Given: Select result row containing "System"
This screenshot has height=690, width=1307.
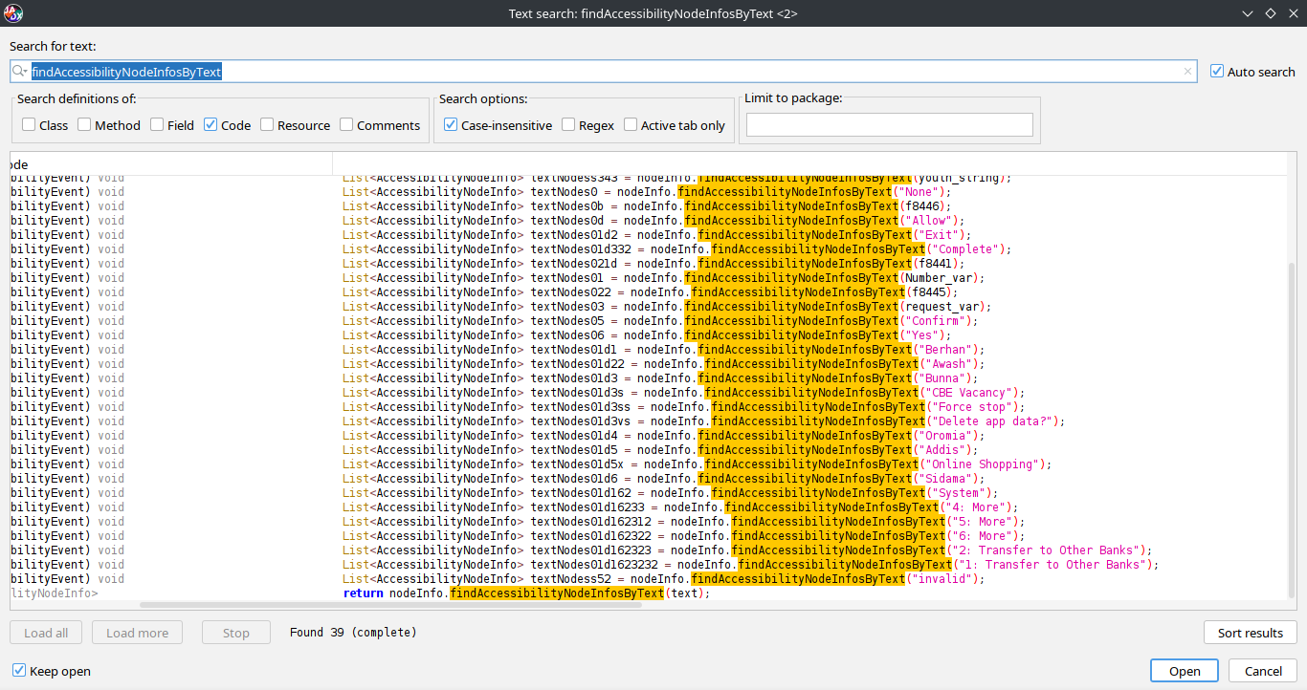Looking at the screenshot, I should pyautogui.click(x=649, y=492).
